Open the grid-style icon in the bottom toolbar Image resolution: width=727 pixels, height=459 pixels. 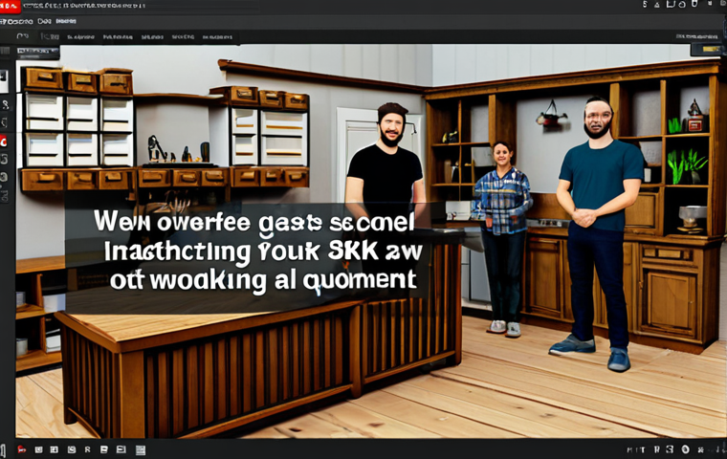(x=141, y=449)
